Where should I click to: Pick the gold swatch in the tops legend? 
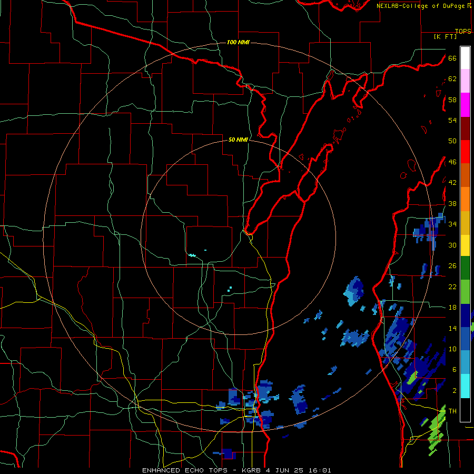point(465,223)
